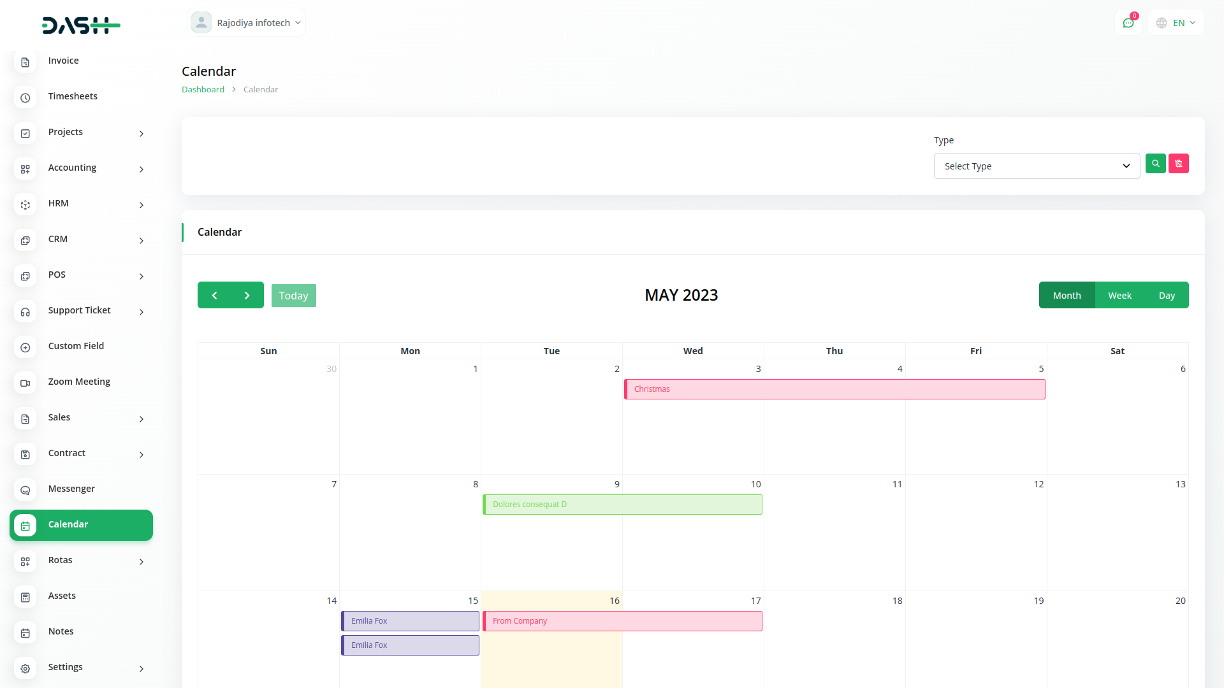Click the Messenger sidebar icon
1224x688 pixels.
point(25,490)
